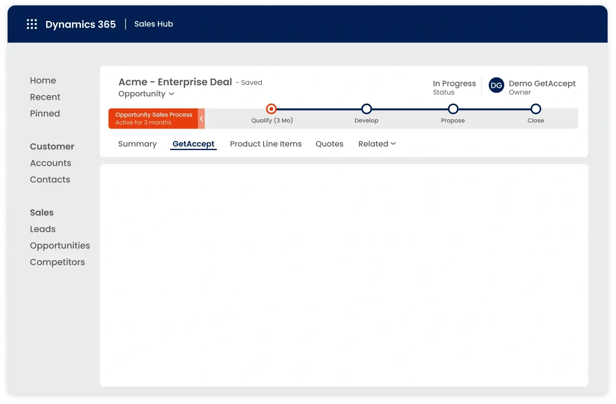Open Recent in the sidebar
The image size is (616, 404).
[x=45, y=97]
